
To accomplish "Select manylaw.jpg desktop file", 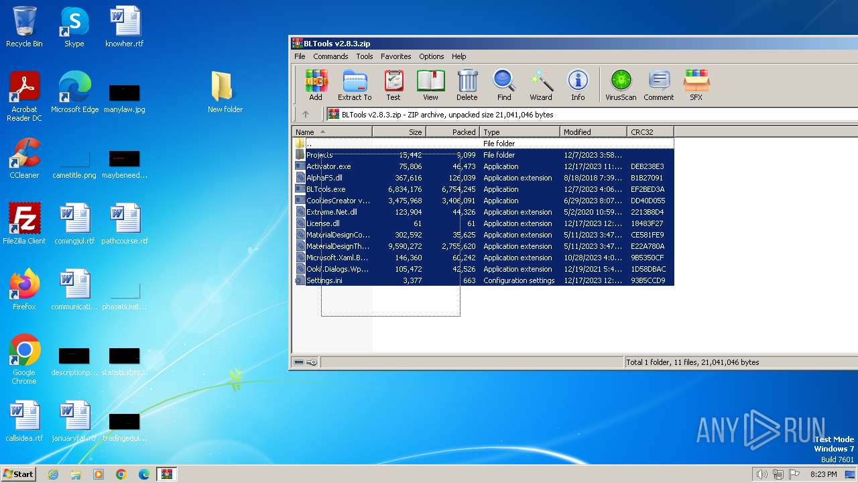I will pyautogui.click(x=125, y=98).
